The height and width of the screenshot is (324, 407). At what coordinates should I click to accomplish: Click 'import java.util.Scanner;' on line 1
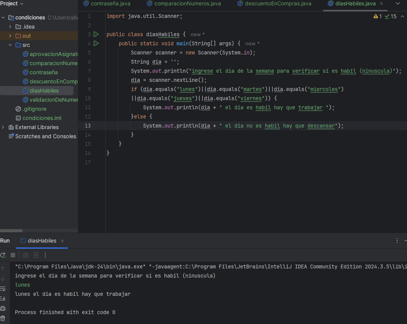tap(144, 16)
